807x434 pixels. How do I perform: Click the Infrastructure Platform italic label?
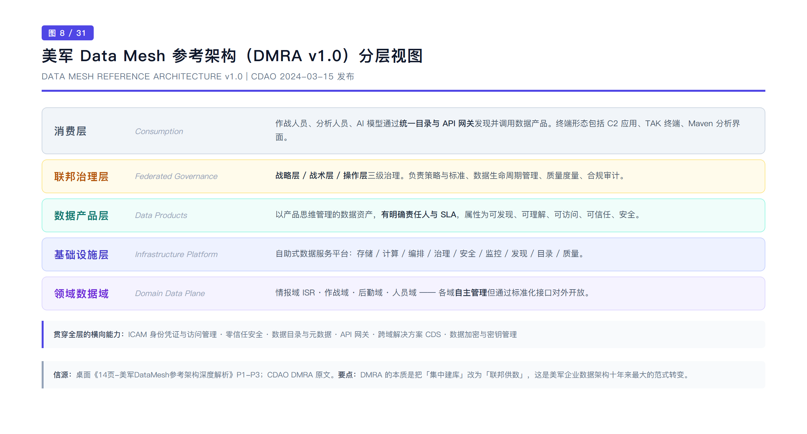tap(176, 254)
